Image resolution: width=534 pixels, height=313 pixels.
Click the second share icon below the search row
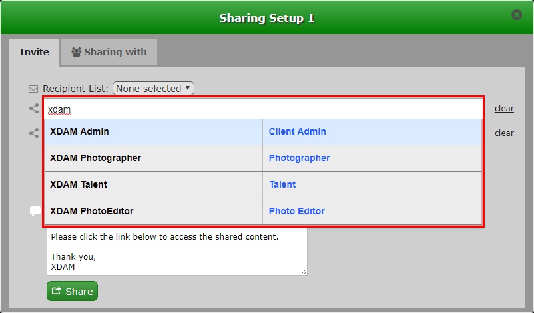point(34,133)
